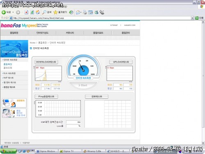Click the DOWNLOAD테스트 button

(46, 62)
